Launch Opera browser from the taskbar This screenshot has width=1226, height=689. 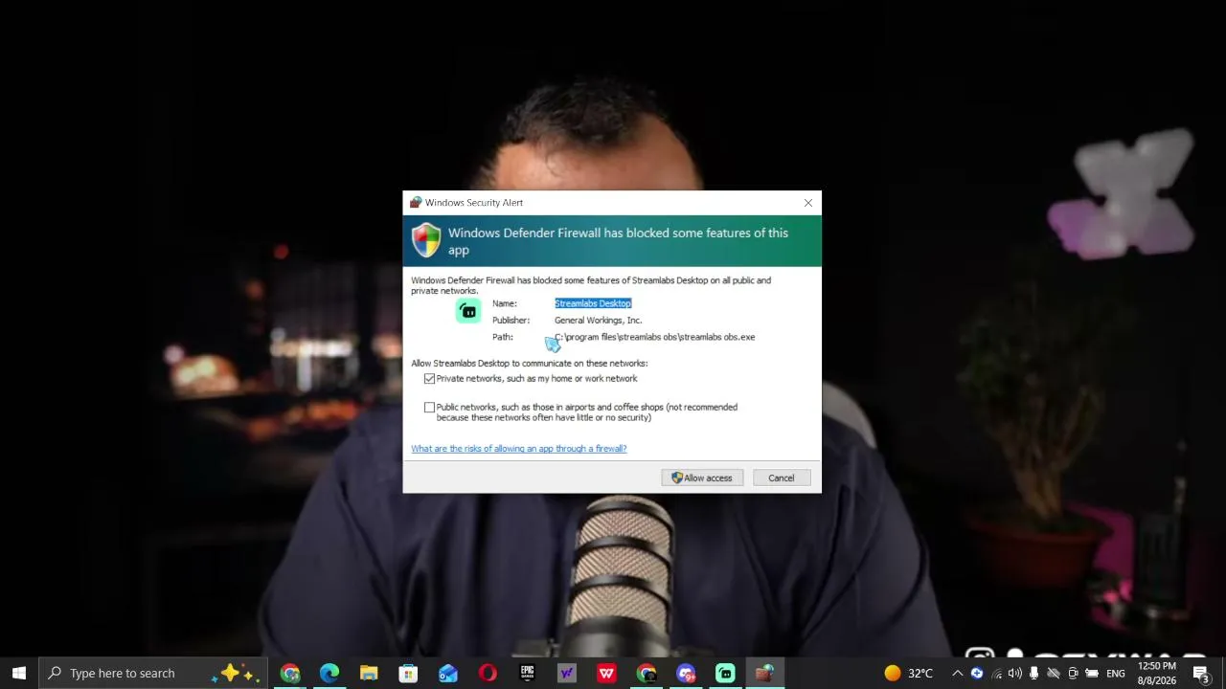[488, 674]
